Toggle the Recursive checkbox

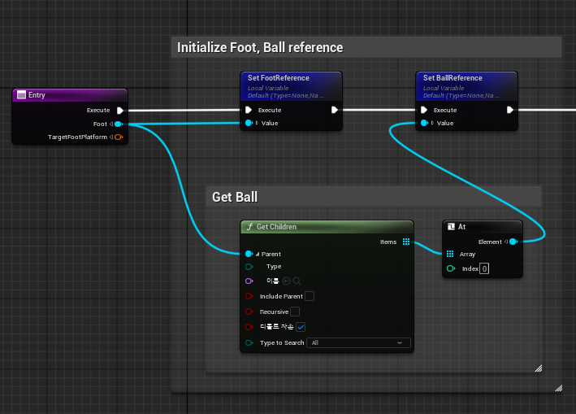click(x=295, y=312)
